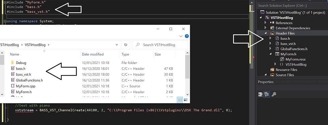This screenshot has height=125, width=328.
Task: Open the address bar history dropdown
Action: 117,45
